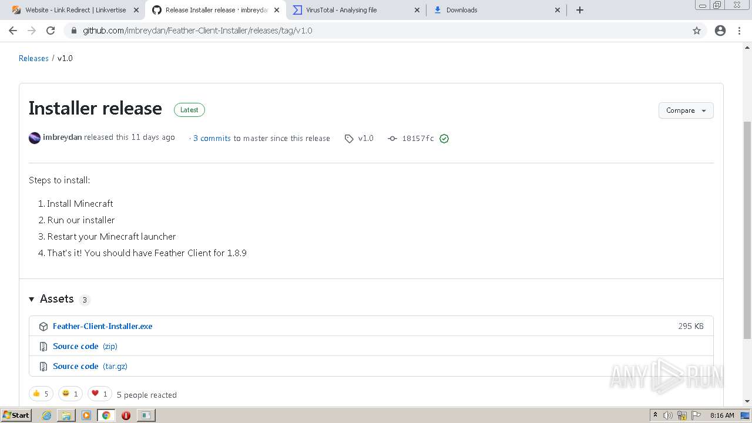Show hidden system tray icons
The height and width of the screenshot is (423, 752).
coord(655,415)
